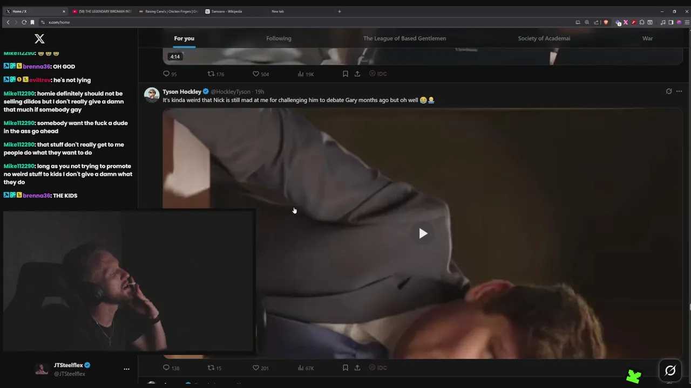
Task: Like Tyson's post with 201 likes
Action: pyautogui.click(x=261, y=368)
